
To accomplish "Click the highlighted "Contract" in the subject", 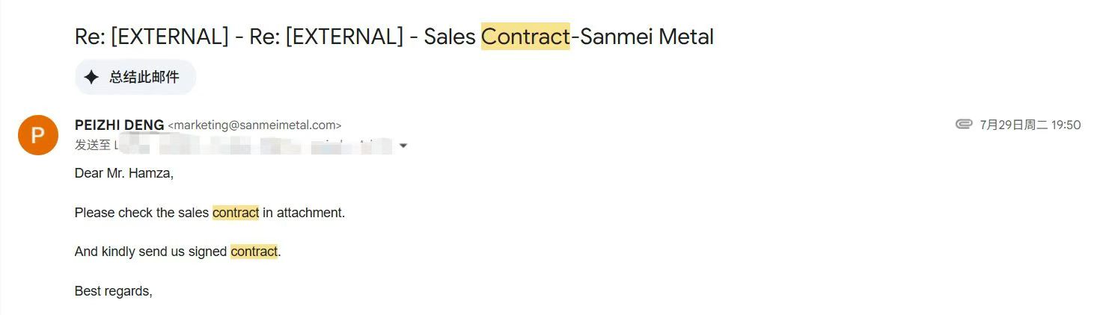I will tap(525, 37).
